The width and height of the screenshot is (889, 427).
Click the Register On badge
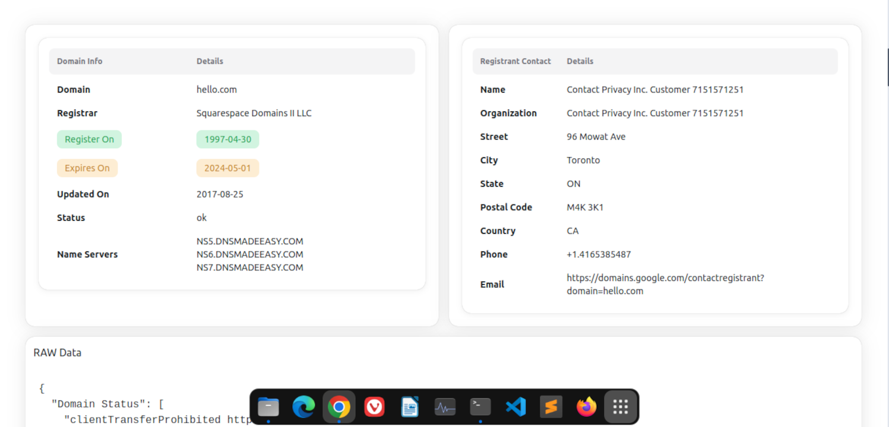tap(89, 139)
